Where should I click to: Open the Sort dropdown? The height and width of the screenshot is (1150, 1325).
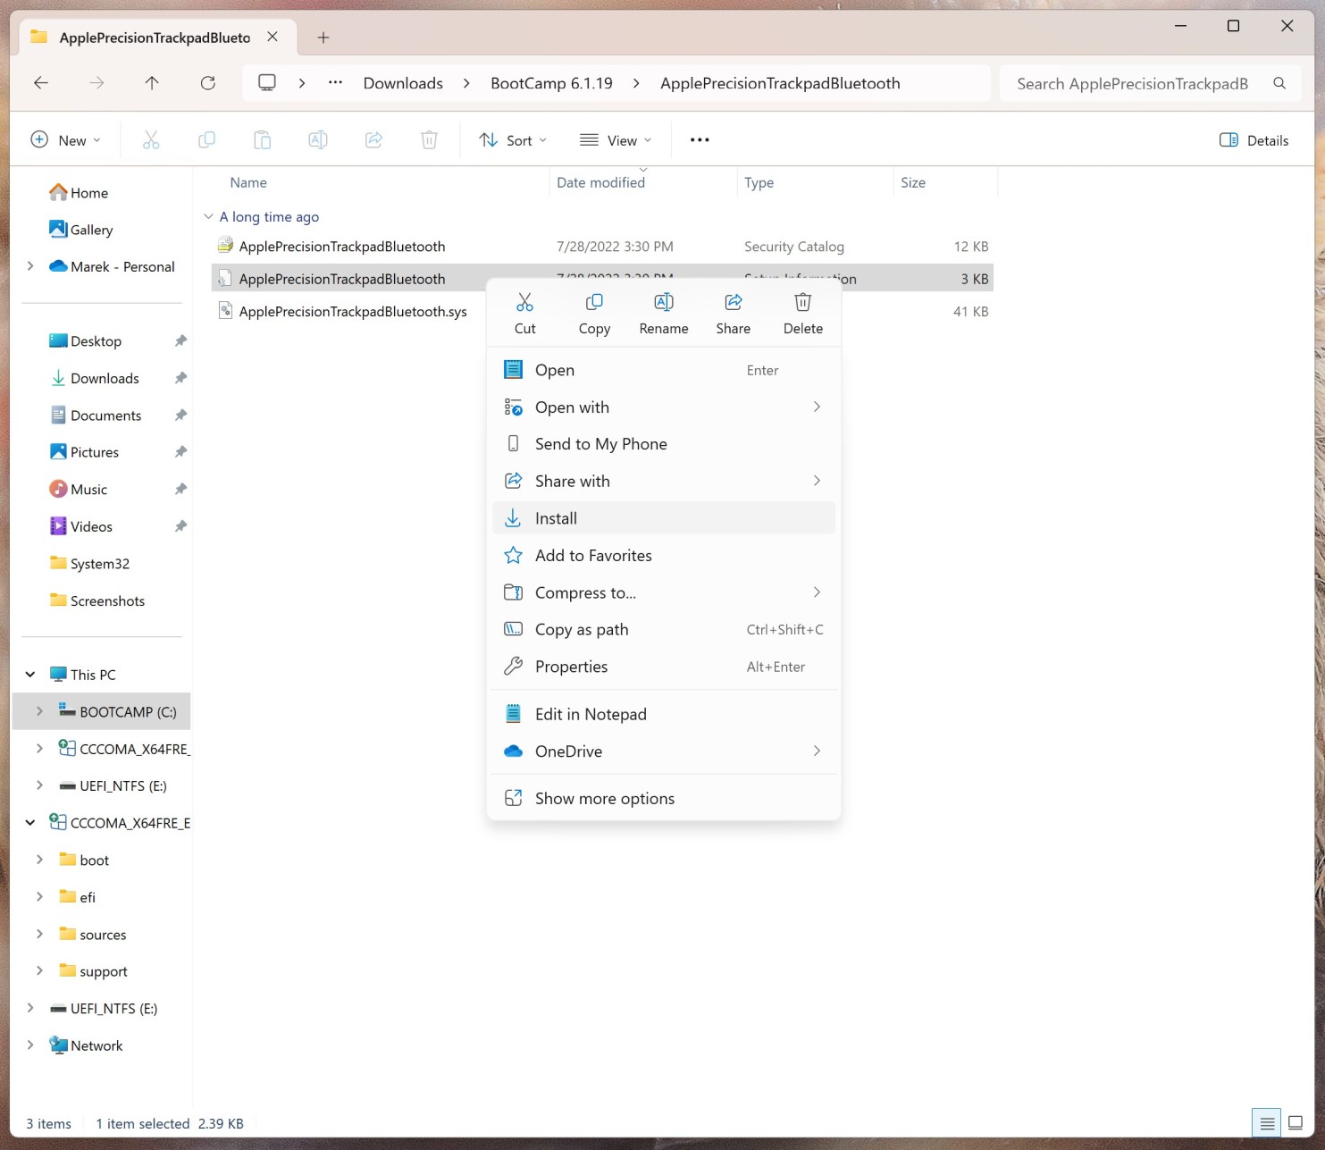point(513,140)
